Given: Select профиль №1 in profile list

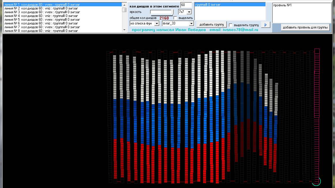Looking at the screenshot, I should [282, 5].
